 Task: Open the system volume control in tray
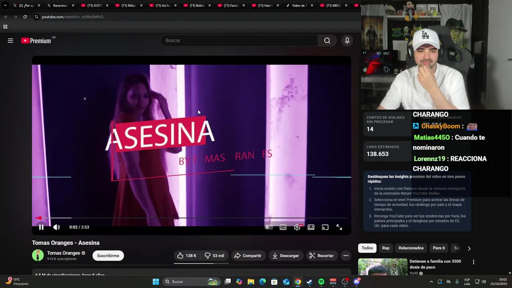[484, 282]
